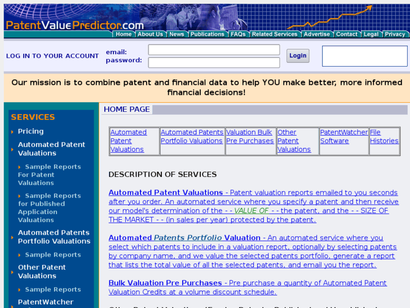Open the Contact tab
The image size is (410, 308).
point(347,34)
